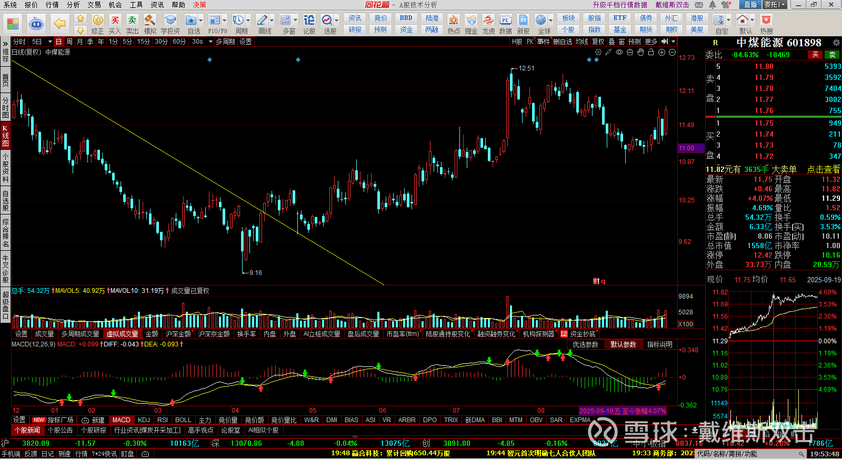Open the 掘金 mining cart icon
Image resolution: width=842 pixels, height=460 pixels.
[x=471, y=21]
